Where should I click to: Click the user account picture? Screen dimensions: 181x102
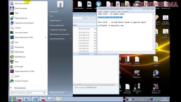[x=60, y=5]
